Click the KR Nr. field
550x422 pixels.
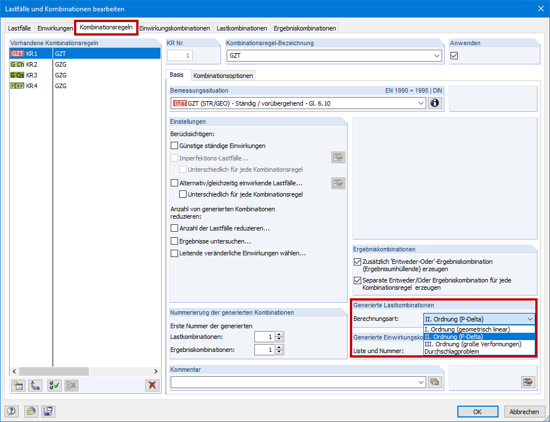tap(180, 56)
